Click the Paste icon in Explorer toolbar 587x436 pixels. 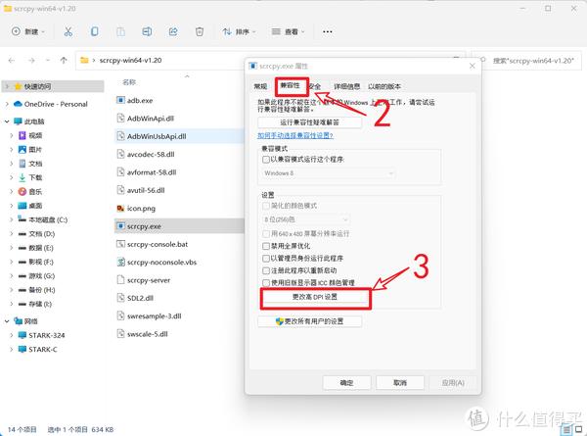coord(120,32)
